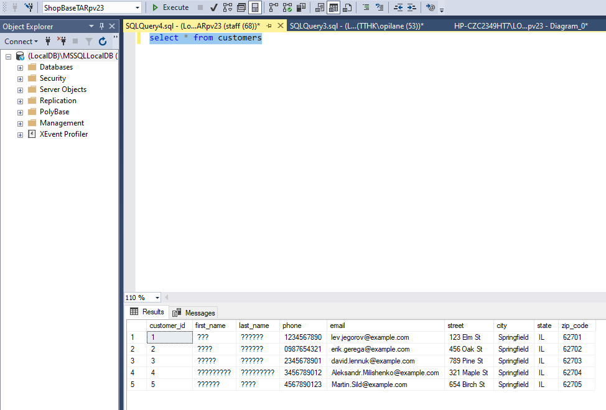Refresh the Object Explorer tree

pyautogui.click(x=103, y=42)
